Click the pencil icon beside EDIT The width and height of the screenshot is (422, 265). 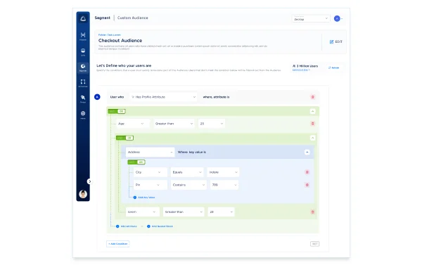[x=331, y=41]
